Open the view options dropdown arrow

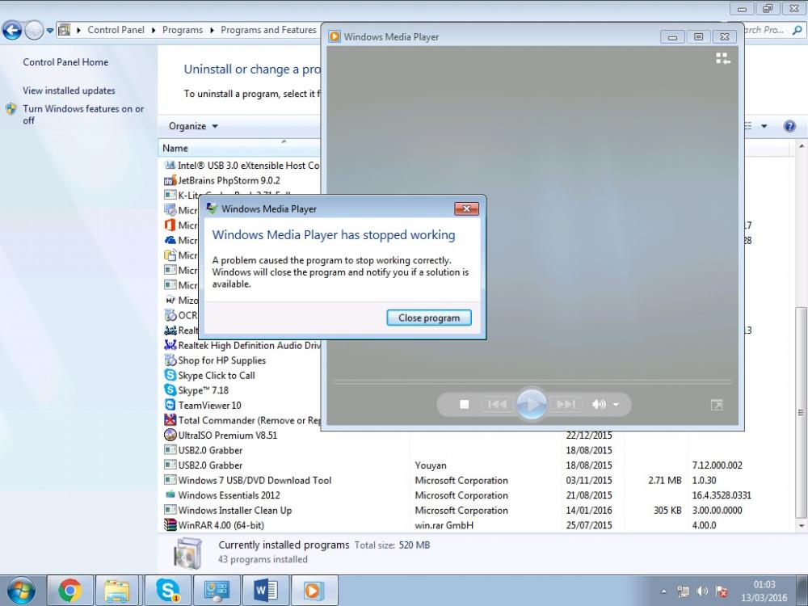click(764, 126)
